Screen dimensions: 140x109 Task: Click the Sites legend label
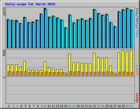pos(137,71)
